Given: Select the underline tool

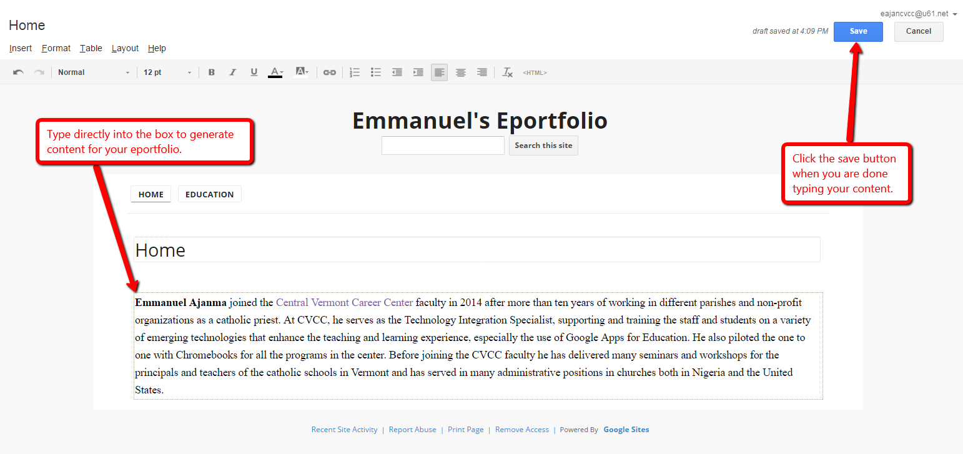Looking at the screenshot, I should pyautogui.click(x=254, y=72).
